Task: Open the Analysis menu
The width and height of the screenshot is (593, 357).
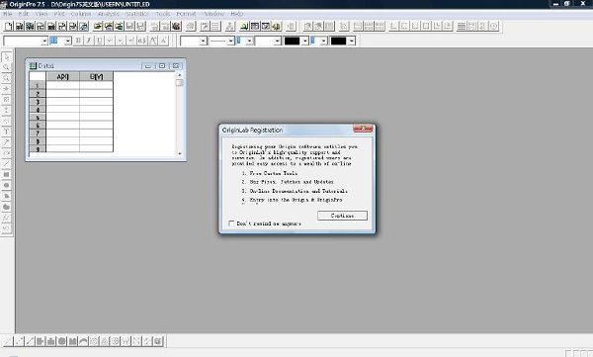Action: tap(109, 14)
